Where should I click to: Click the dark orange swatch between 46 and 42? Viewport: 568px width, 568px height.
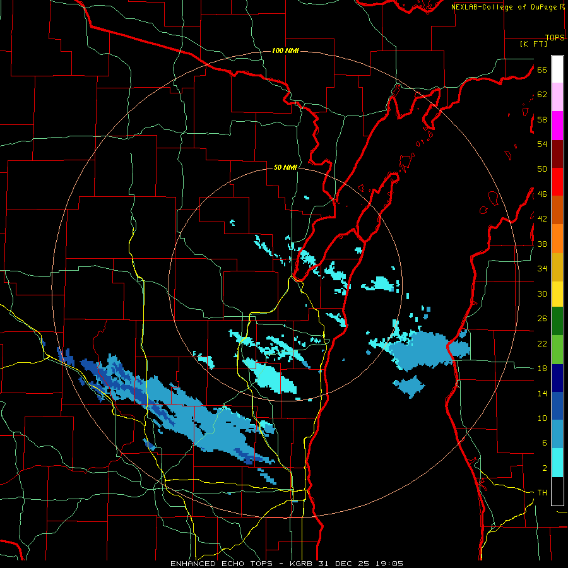pos(557,210)
